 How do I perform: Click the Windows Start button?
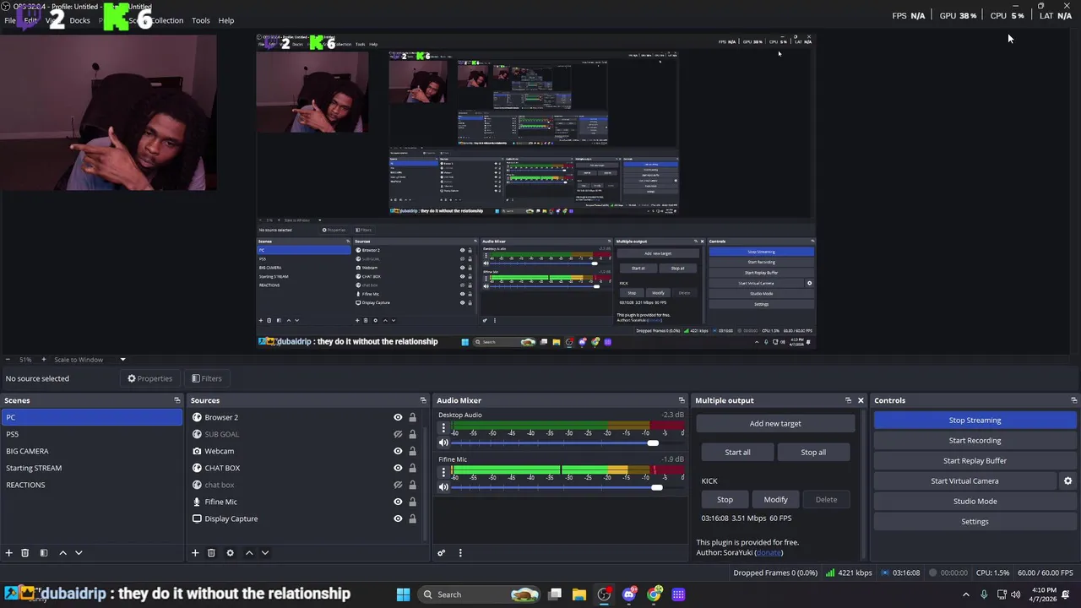coord(403,594)
